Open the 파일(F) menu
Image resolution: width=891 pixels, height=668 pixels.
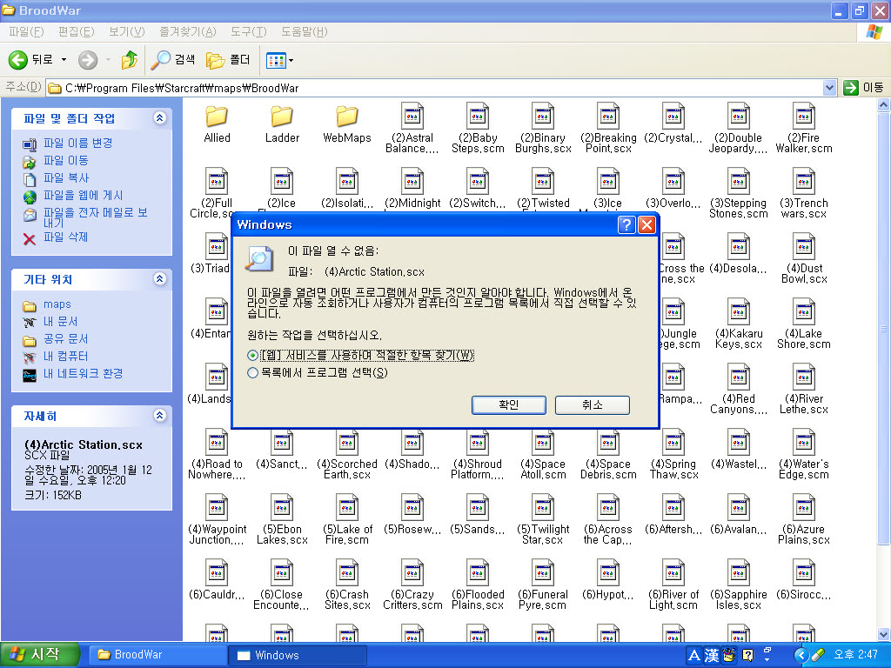pos(26,32)
